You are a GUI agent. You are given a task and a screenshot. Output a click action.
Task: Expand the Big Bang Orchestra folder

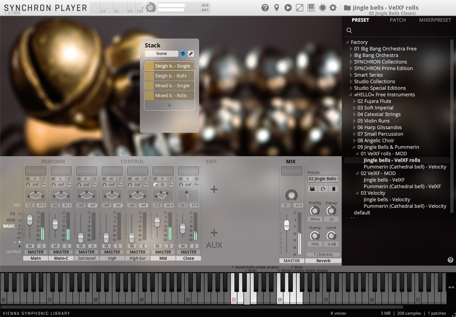click(351, 55)
